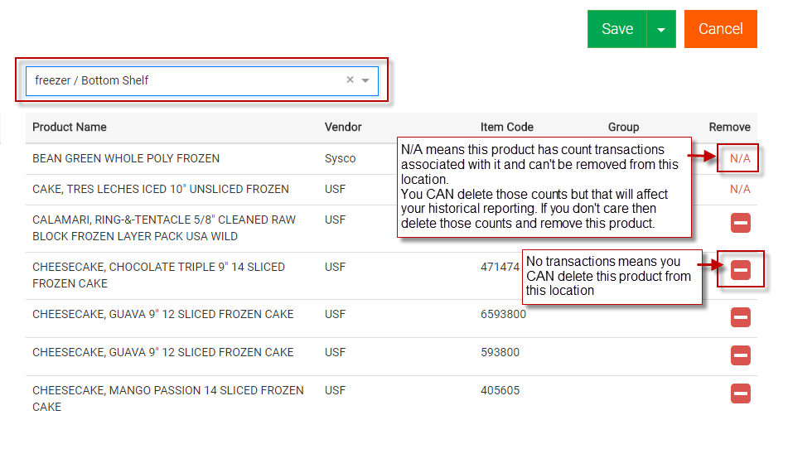Click the Product Name column header
The height and width of the screenshot is (449, 788).
pos(70,127)
